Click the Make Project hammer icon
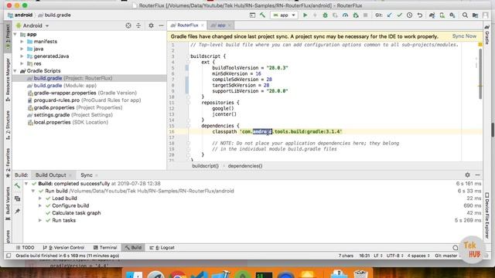 click(x=262, y=15)
